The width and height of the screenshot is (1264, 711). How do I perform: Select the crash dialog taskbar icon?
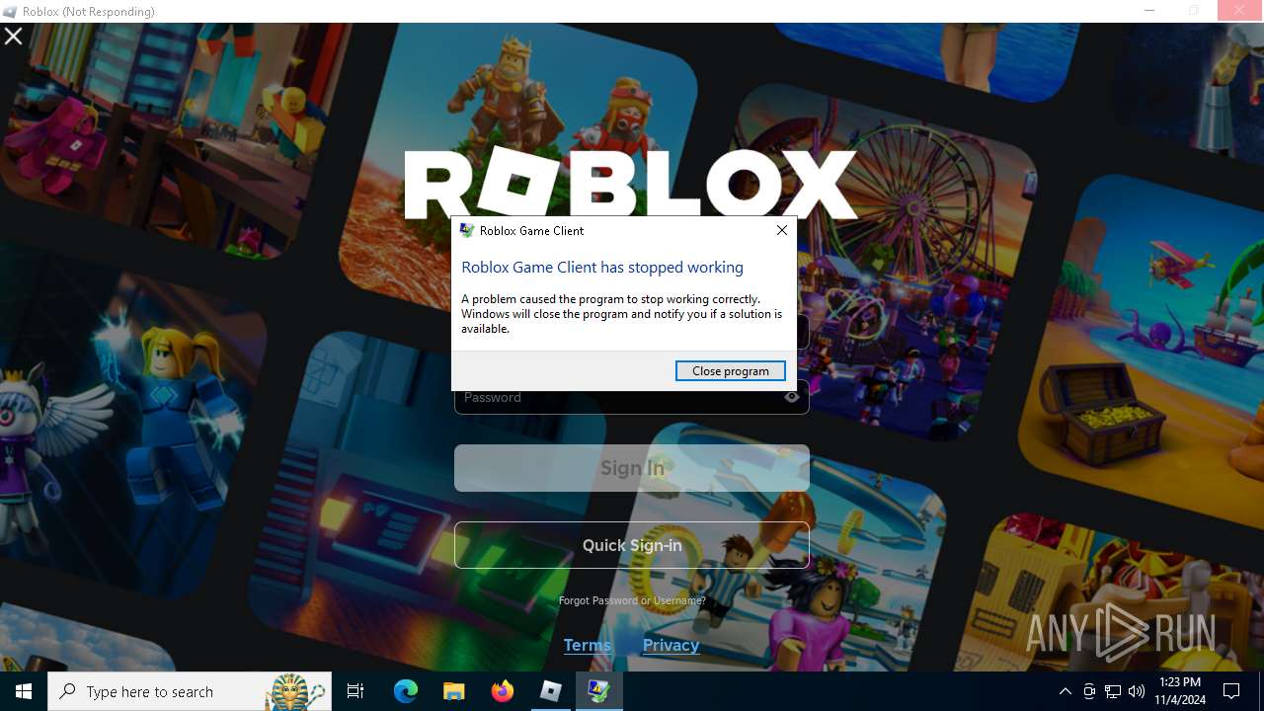tap(599, 691)
